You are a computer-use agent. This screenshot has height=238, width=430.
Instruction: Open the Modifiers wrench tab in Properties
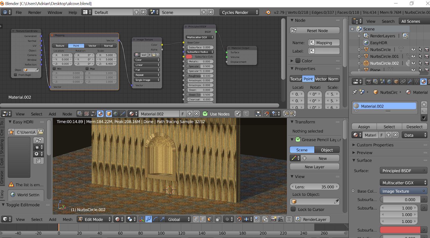tap(410, 82)
